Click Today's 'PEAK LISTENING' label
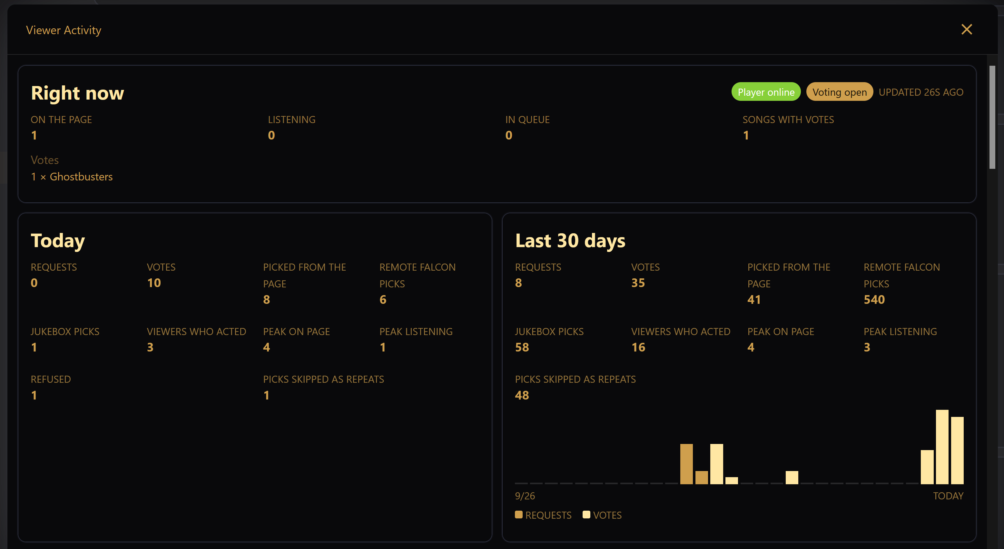Viewport: 1004px width, 549px height. (416, 331)
